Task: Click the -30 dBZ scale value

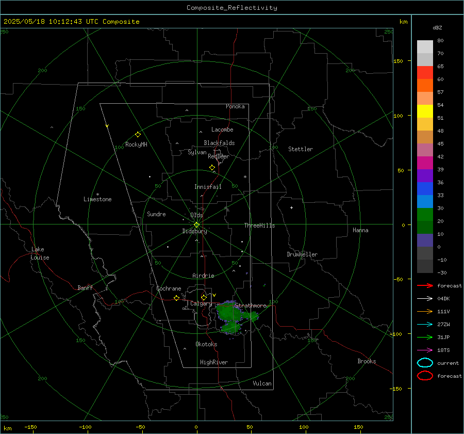Action: 442,272
